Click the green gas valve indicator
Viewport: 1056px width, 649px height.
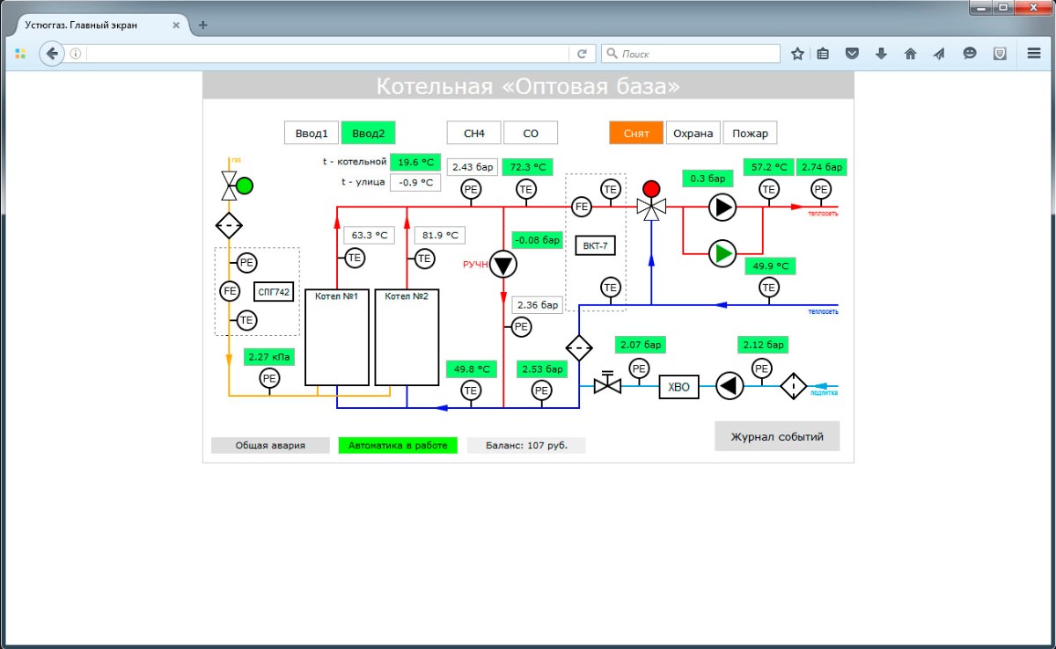pos(245,186)
